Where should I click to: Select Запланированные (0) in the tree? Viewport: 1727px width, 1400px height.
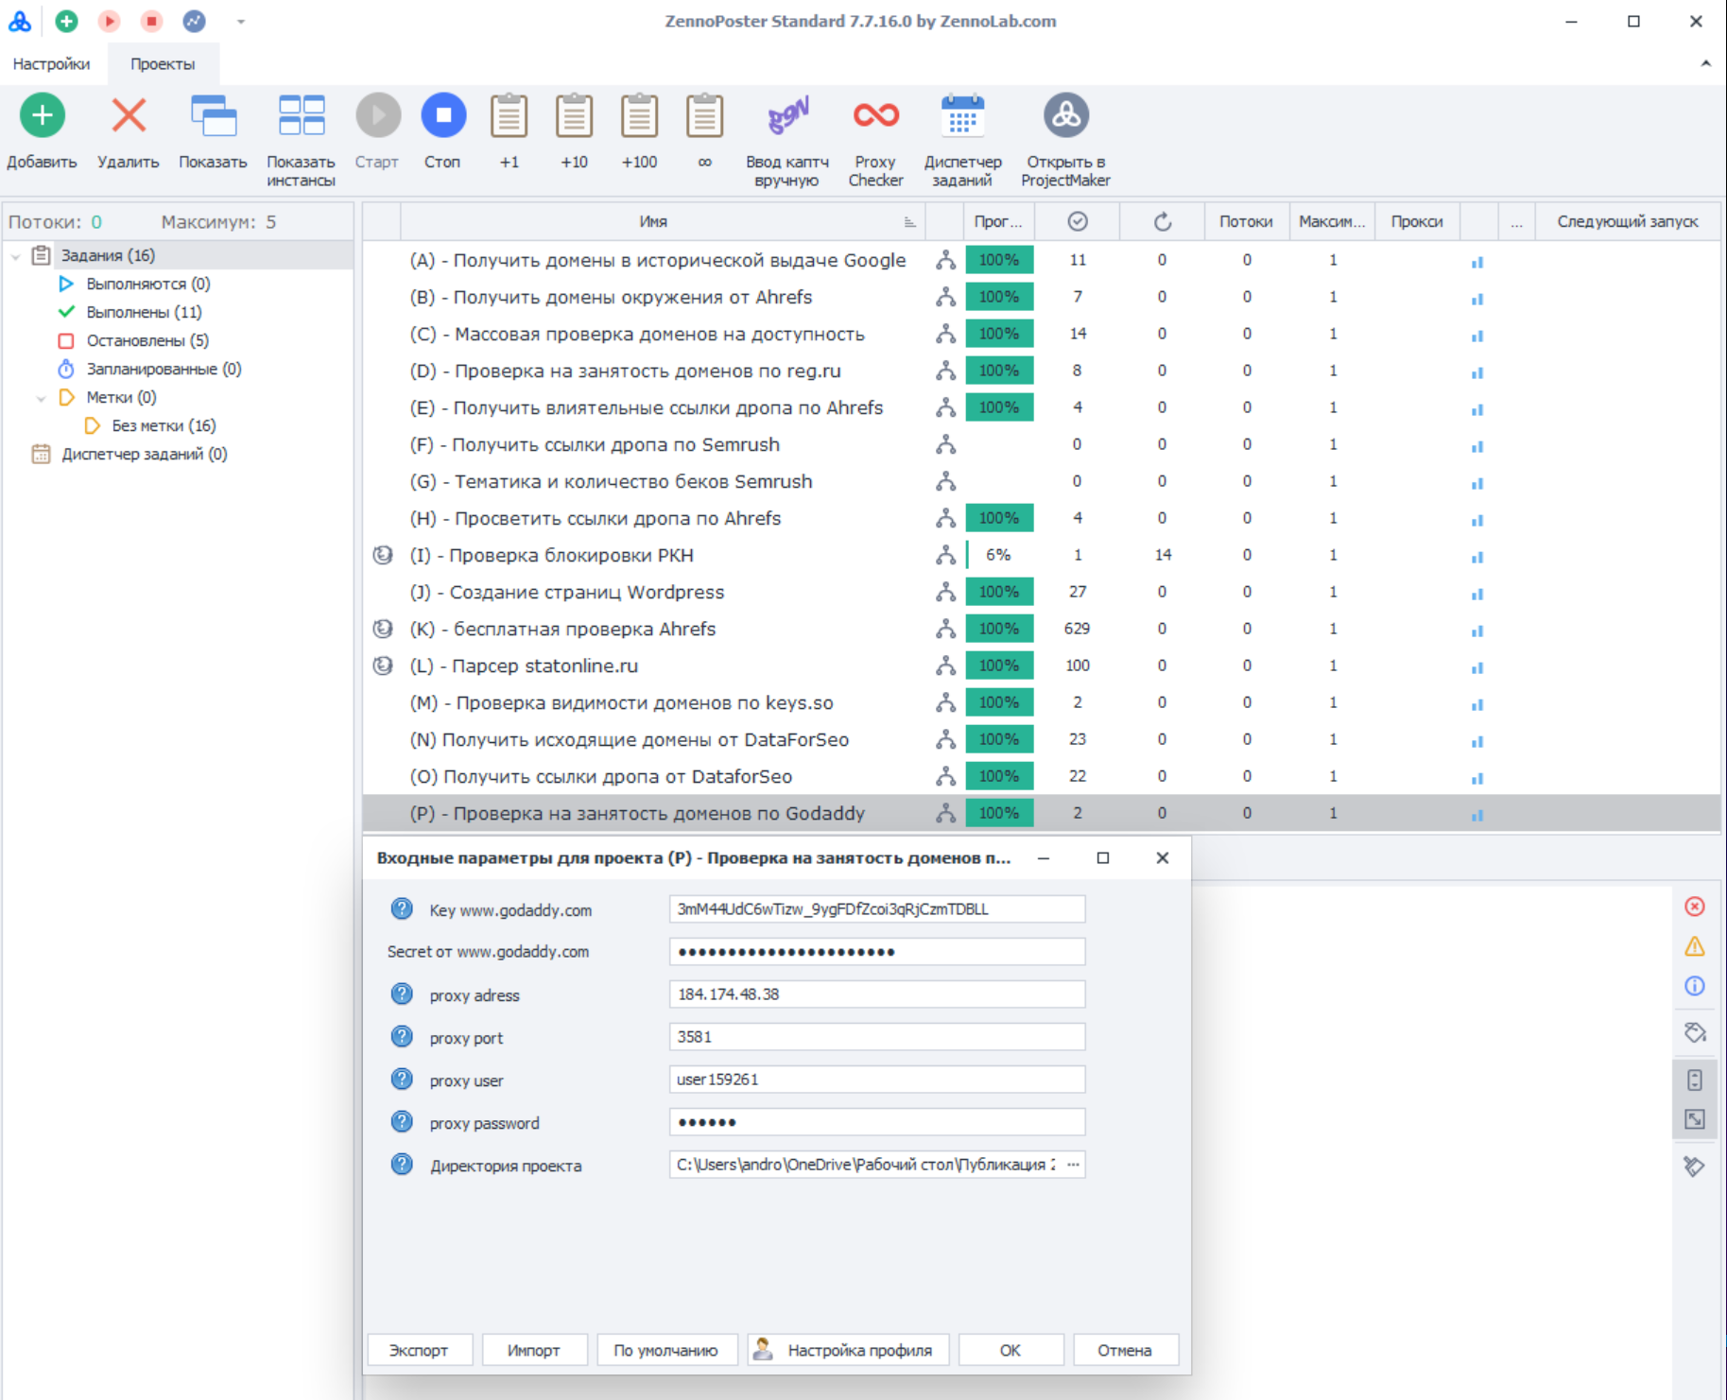164,369
